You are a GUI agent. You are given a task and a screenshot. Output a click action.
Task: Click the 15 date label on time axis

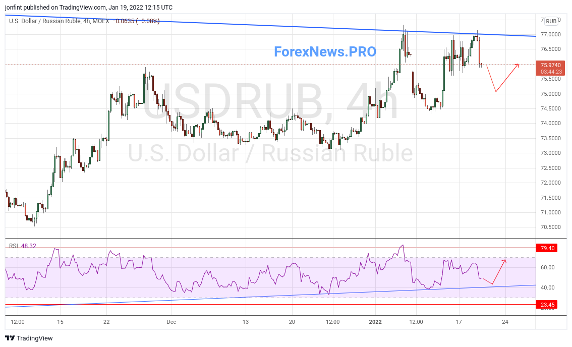click(x=60, y=322)
